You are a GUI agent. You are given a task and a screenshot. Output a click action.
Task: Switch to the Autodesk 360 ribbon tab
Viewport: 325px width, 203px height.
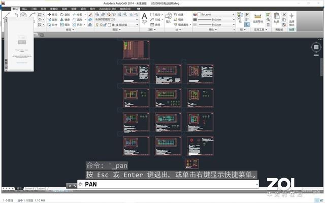(x=107, y=9)
